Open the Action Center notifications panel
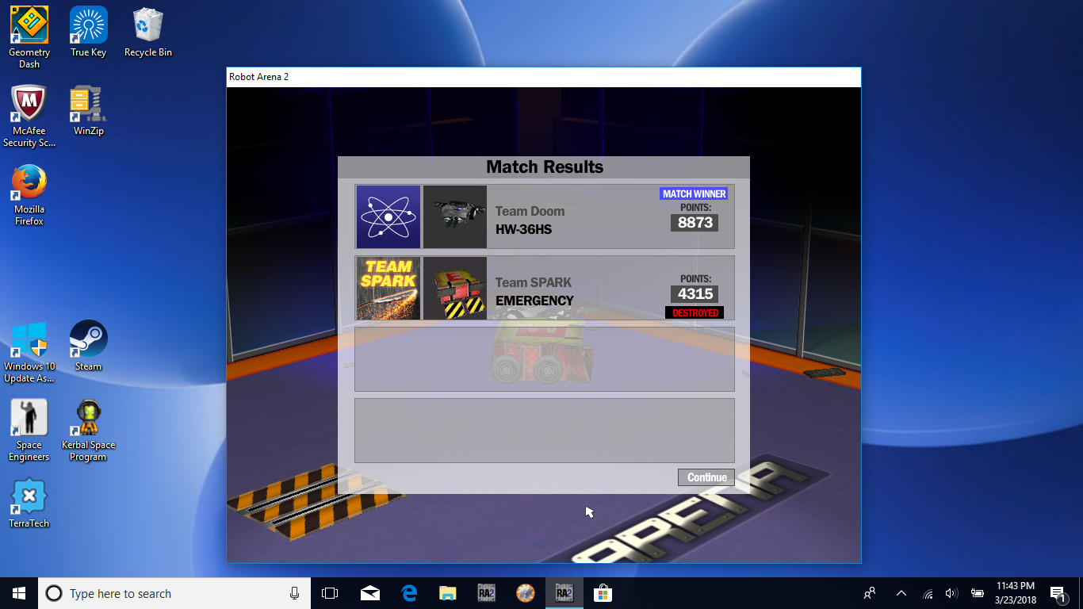Screen dimensions: 1083x609 coord(1058,593)
